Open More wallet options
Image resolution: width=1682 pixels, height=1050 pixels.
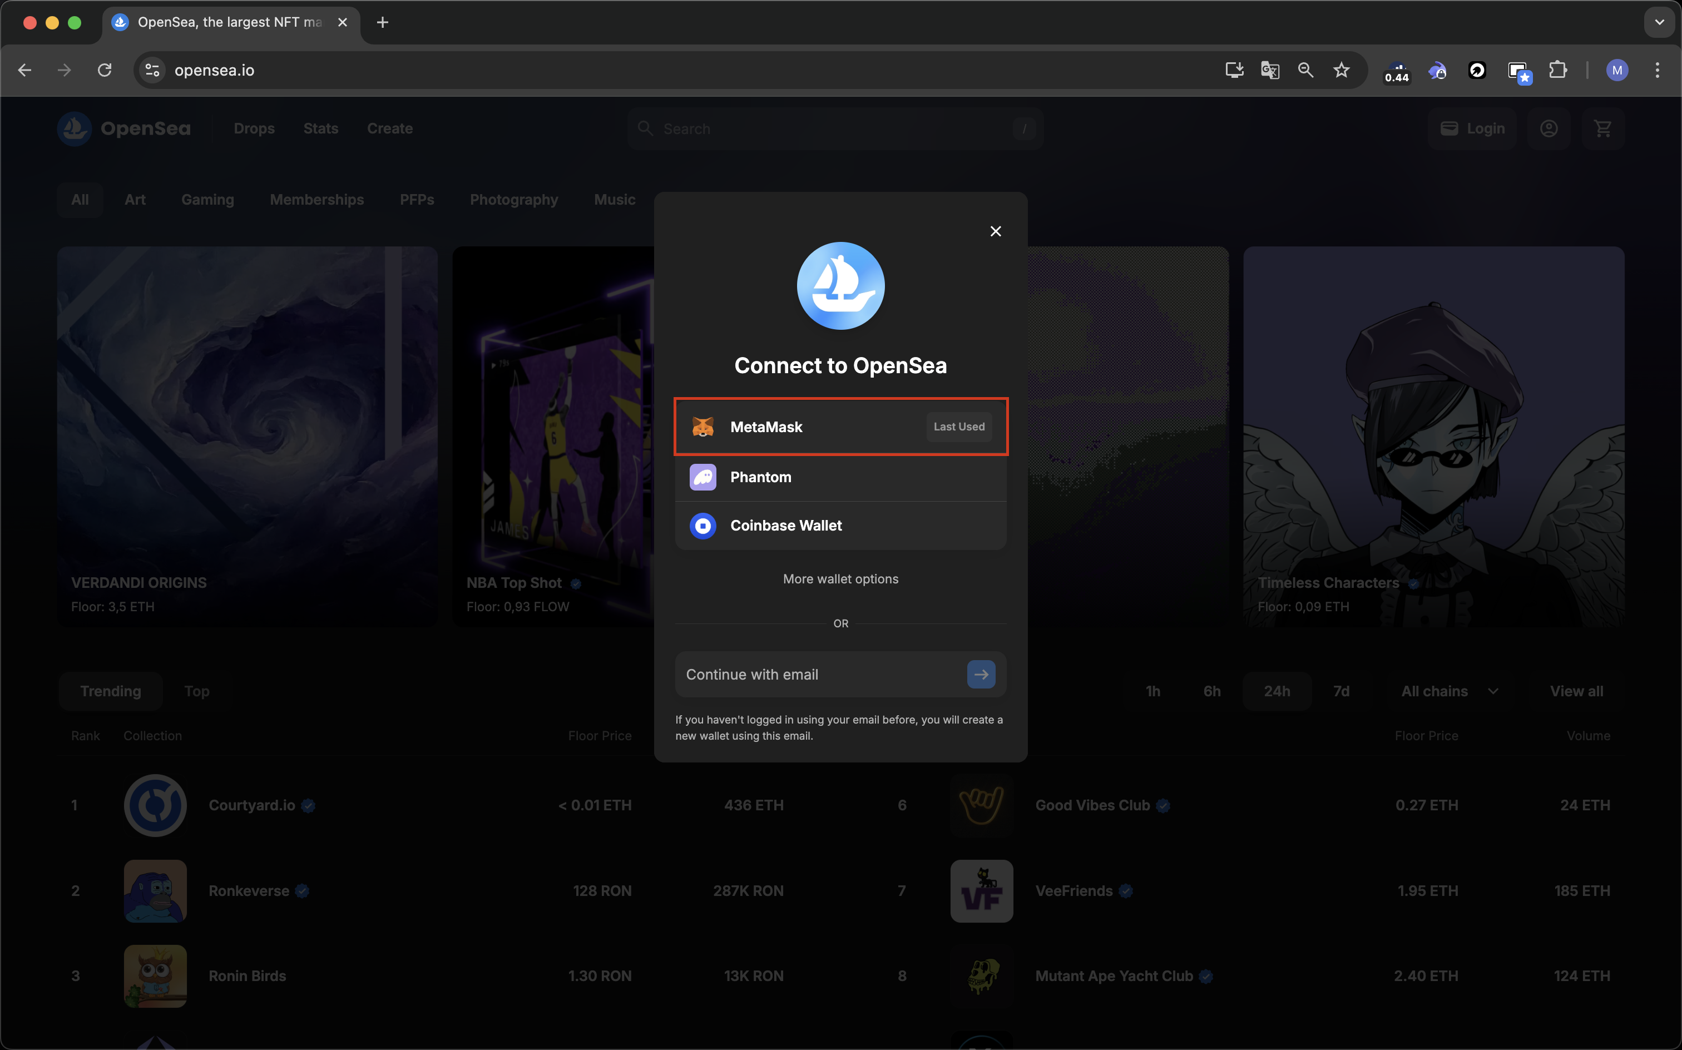[840, 578]
